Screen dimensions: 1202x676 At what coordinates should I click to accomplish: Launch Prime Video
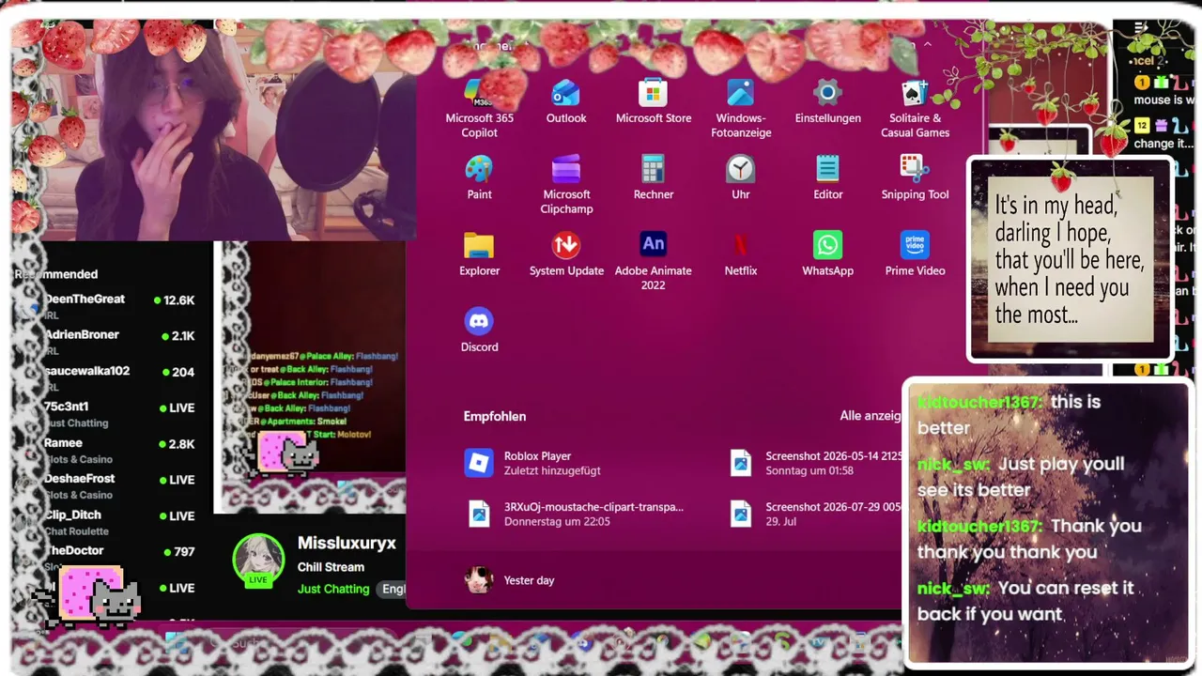(x=915, y=253)
